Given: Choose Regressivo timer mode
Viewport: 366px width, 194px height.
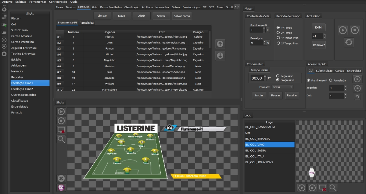Looking at the screenshot, I should click(x=278, y=76).
